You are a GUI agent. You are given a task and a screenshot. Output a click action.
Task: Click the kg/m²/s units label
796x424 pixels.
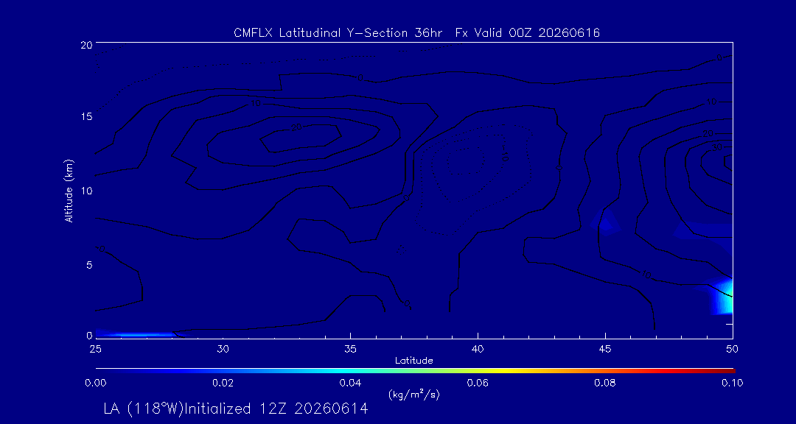coord(413,395)
